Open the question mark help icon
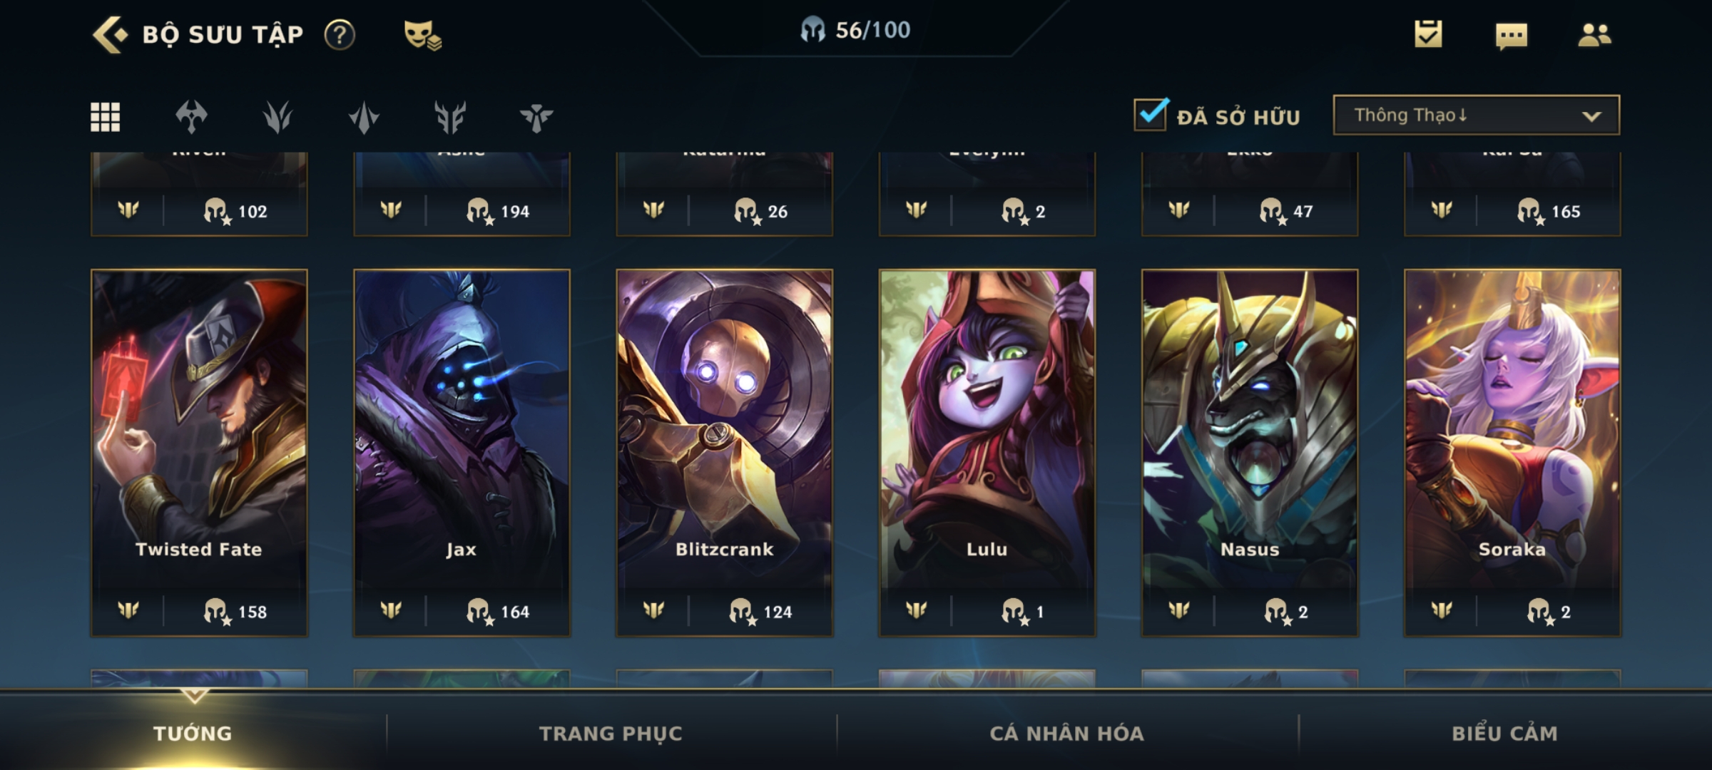The height and width of the screenshot is (770, 1712). (x=340, y=34)
